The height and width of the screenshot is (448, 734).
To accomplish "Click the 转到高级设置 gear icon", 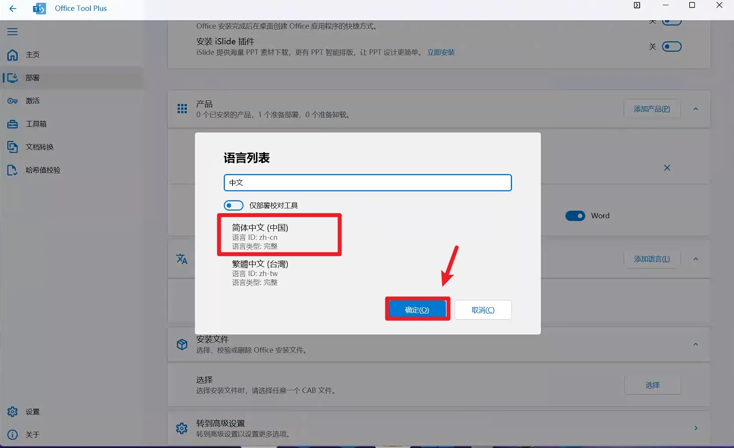I will click(182, 428).
